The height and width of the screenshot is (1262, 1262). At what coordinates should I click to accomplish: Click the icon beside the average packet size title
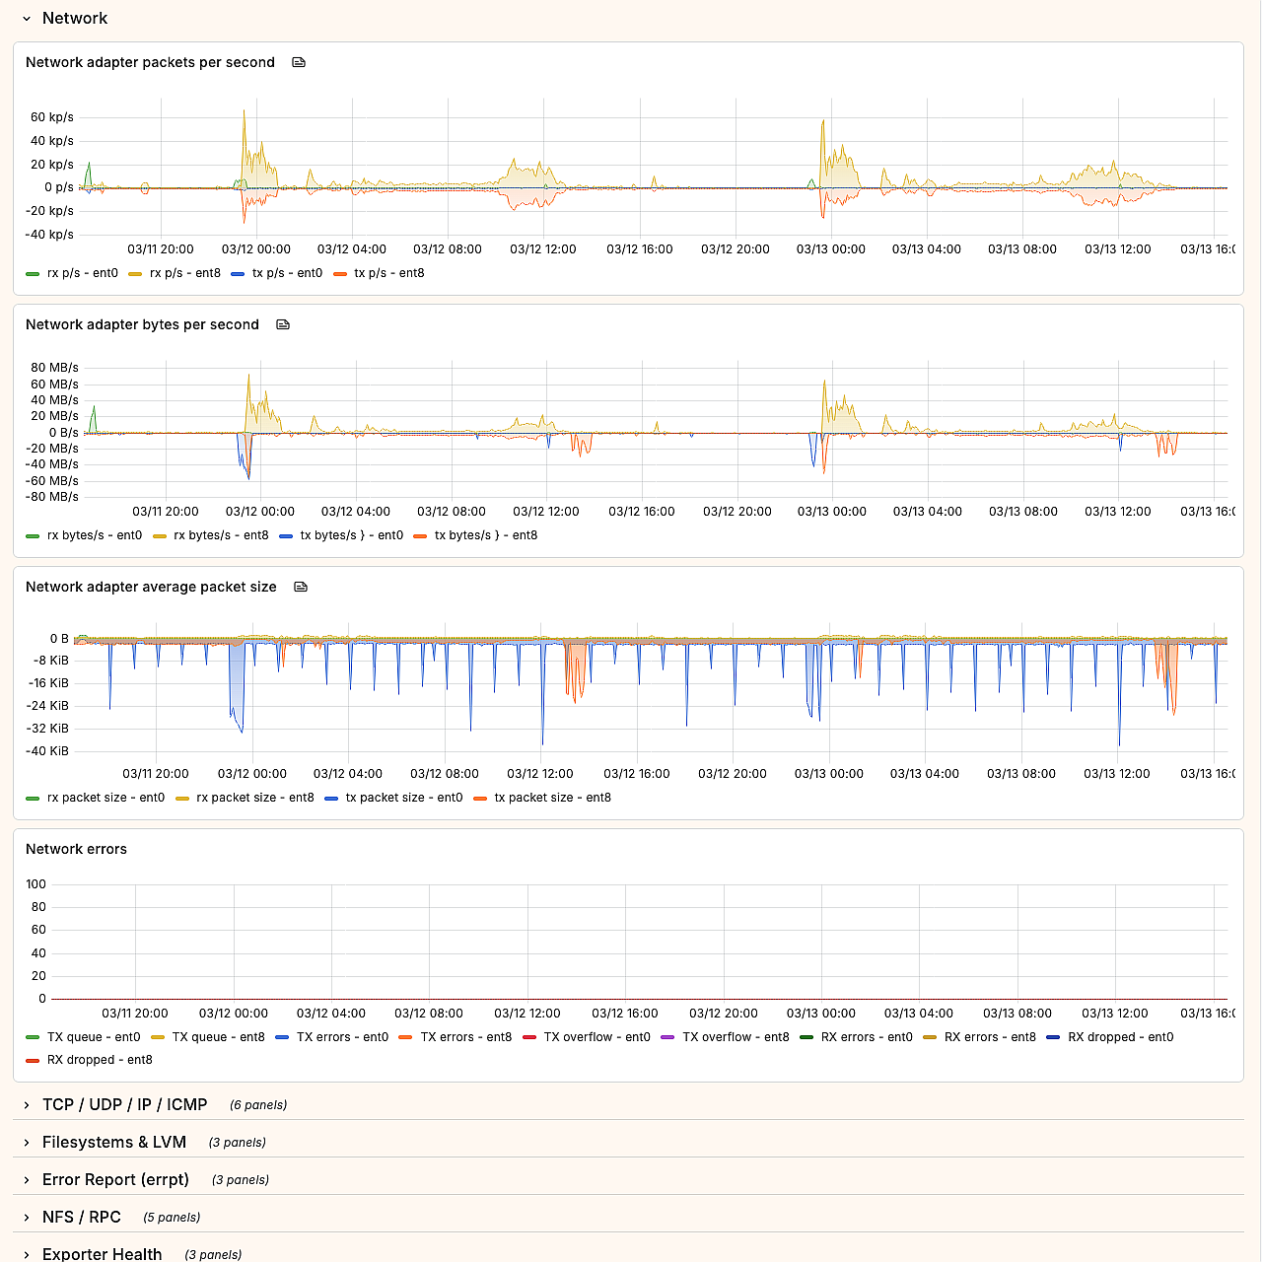pos(301,587)
